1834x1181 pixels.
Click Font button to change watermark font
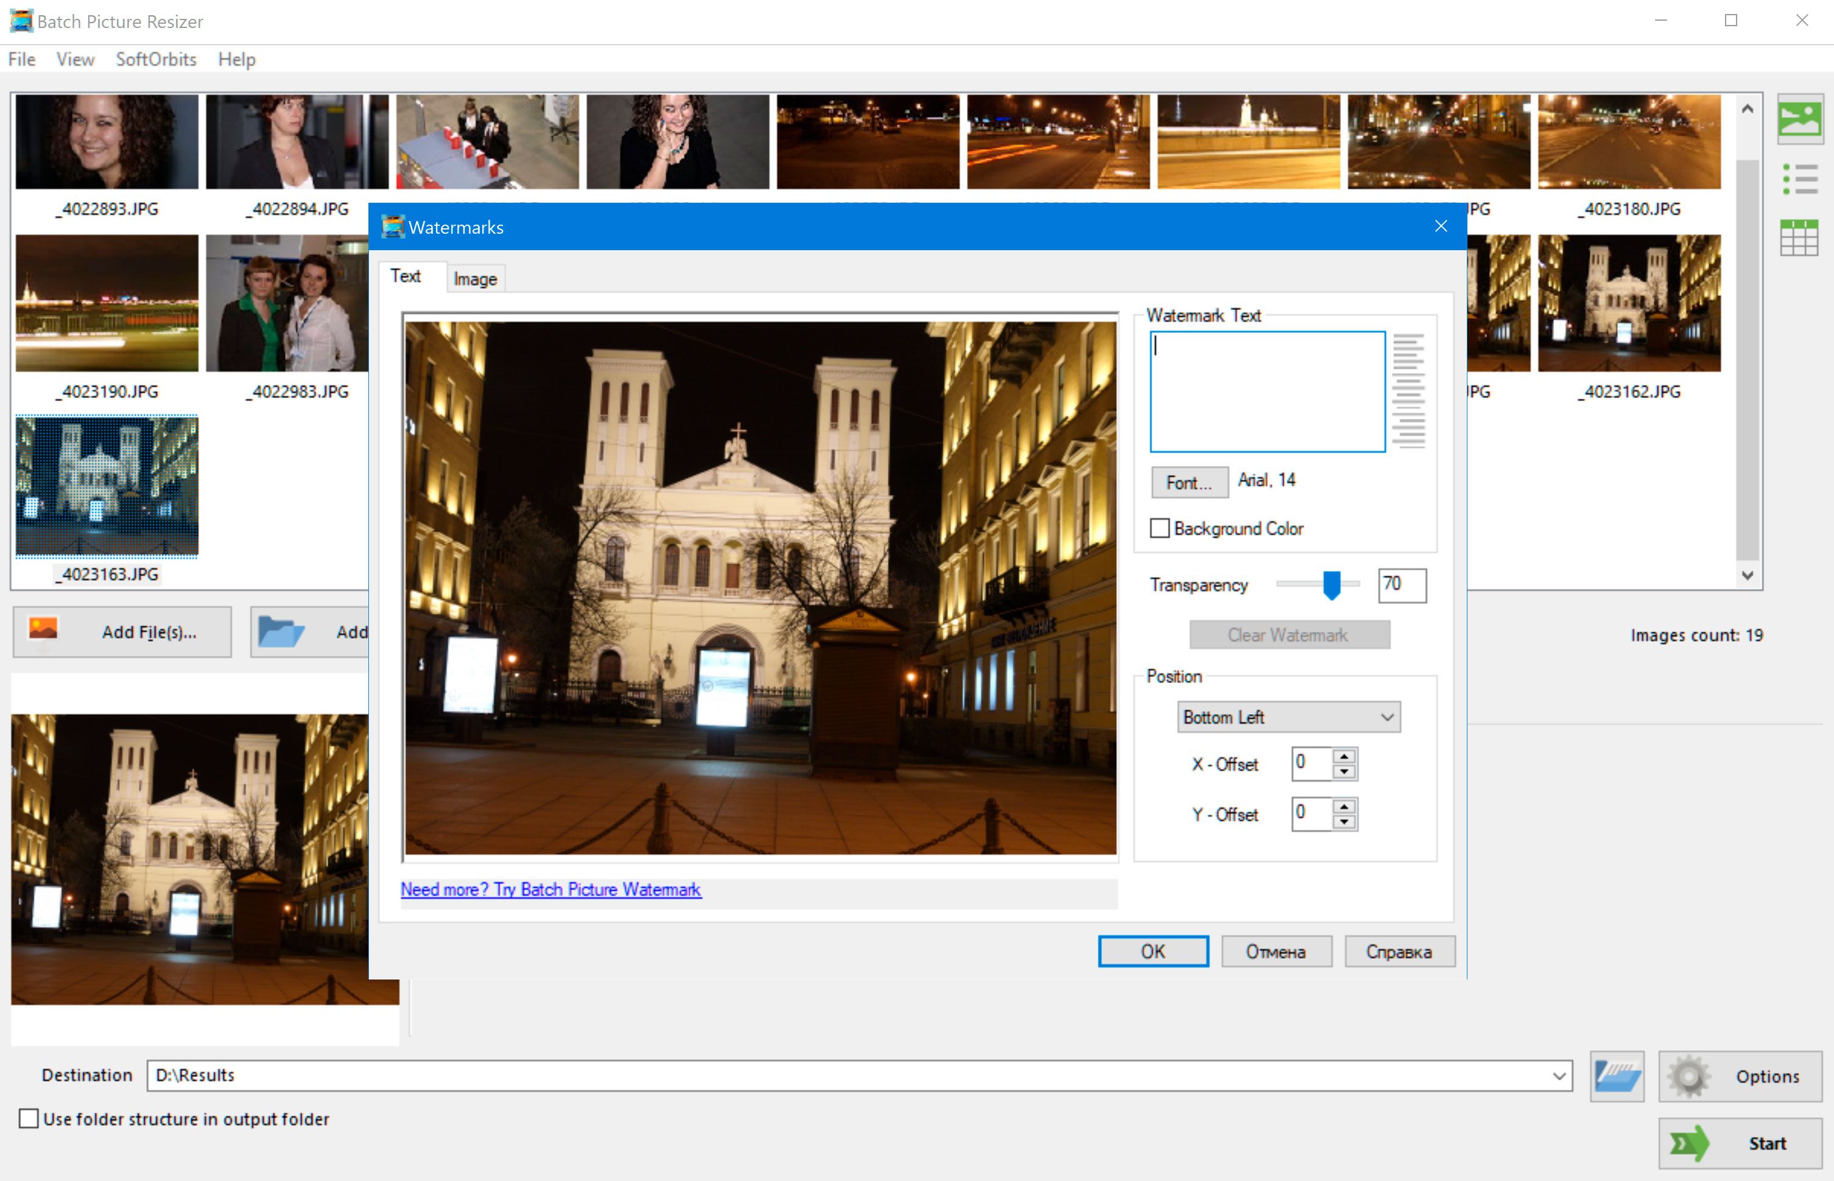pyautogui.click(x=1187, y=480)
